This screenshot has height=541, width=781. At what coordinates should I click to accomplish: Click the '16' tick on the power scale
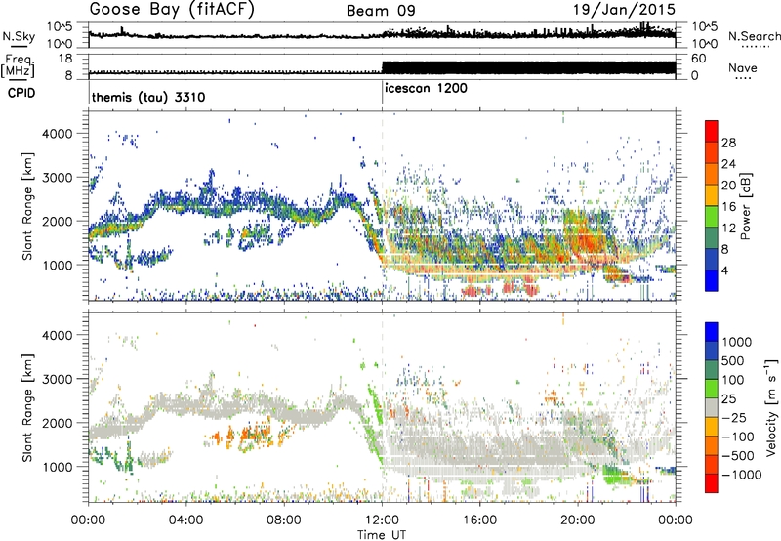point(728,207)
